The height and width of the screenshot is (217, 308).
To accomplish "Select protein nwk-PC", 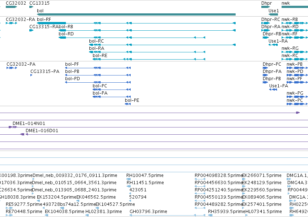I will tap(297, 104).
